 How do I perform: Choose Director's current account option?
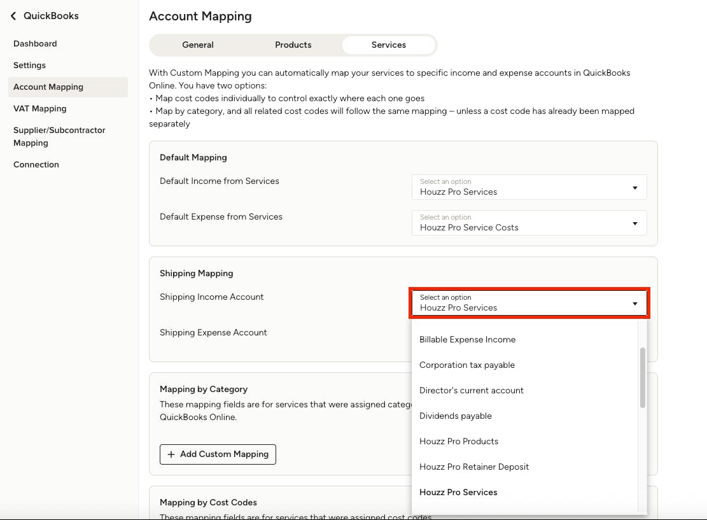coord(525,391)
